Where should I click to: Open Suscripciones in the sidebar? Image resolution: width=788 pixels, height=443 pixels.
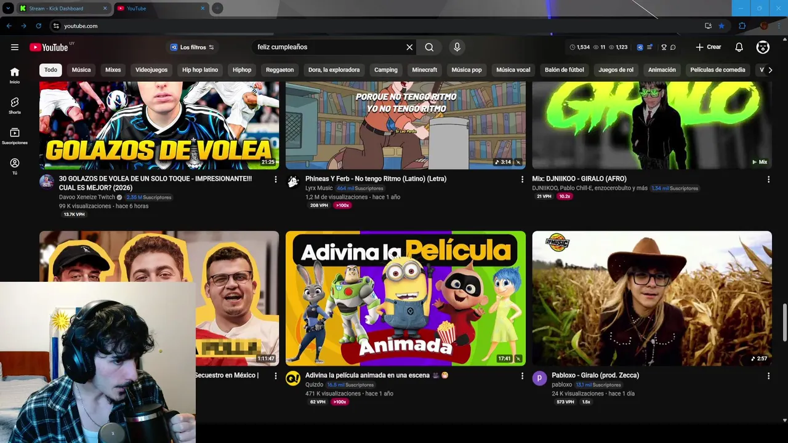tap(15, 136)
